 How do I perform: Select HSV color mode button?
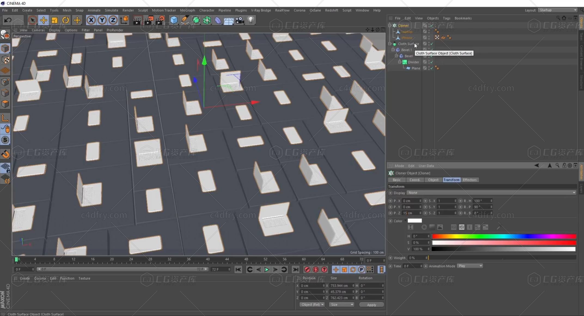click(x=461, y=227)
